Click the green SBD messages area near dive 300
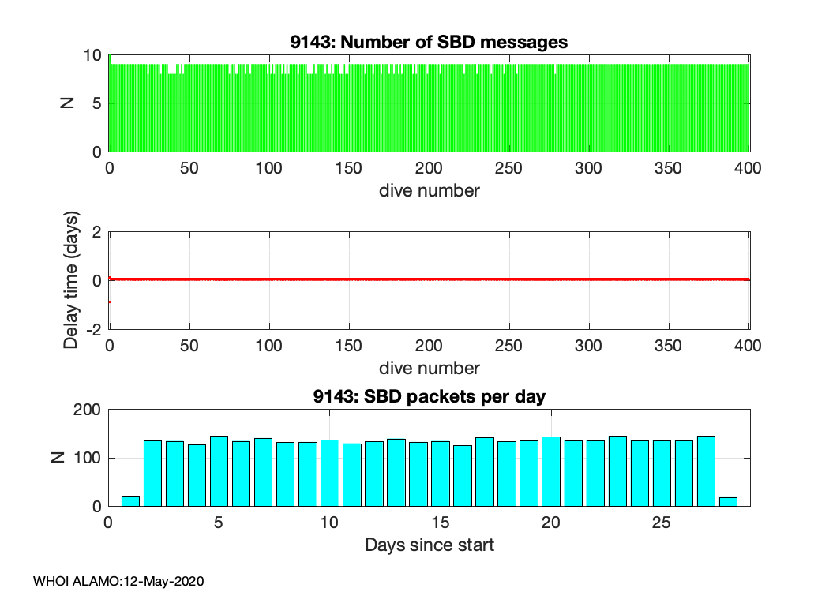829x592 pixels. coord(588,111)
